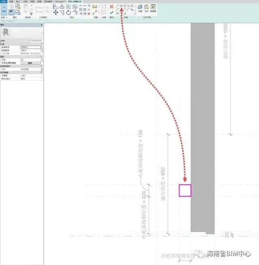Switch to the 注释 Annotate tab

(25, 1)
